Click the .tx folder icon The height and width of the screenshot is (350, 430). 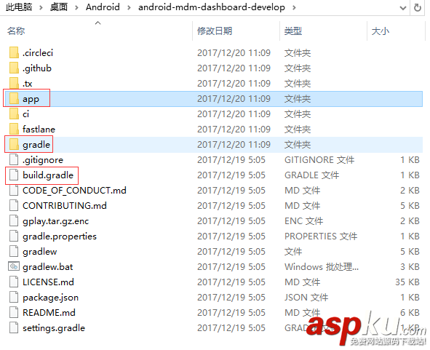(14, 84)
